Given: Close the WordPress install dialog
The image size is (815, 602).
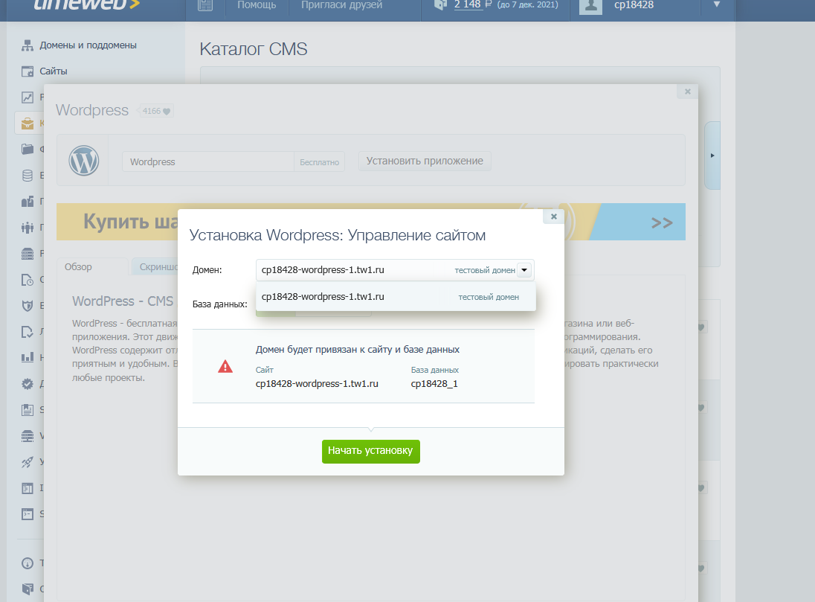Looking at the screenshot, I should click(x=553, y=217).
